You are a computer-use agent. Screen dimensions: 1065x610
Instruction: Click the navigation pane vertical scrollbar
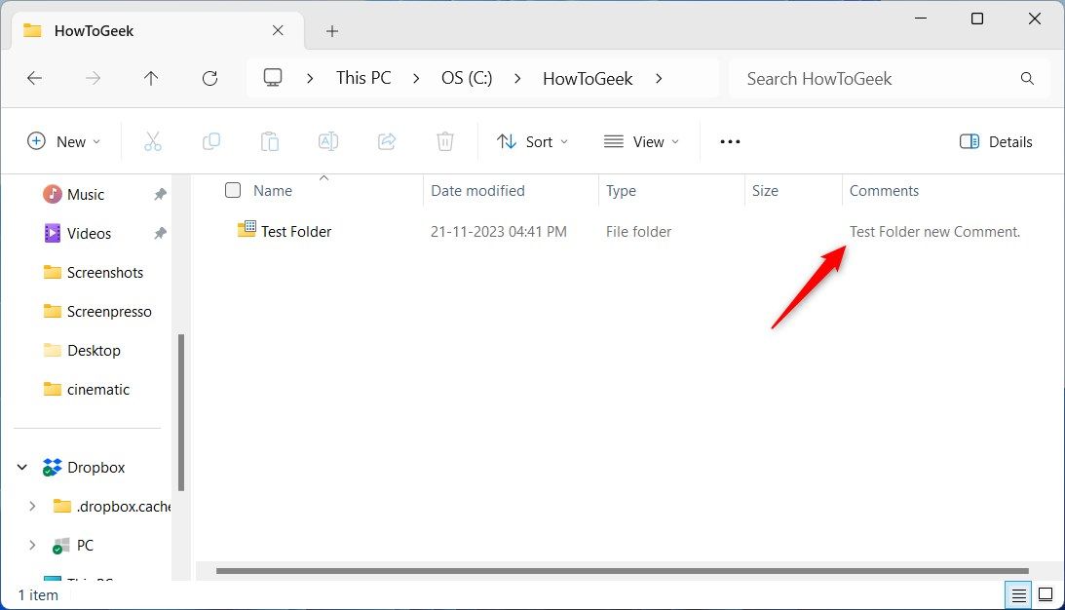click(x=181, y=411)
